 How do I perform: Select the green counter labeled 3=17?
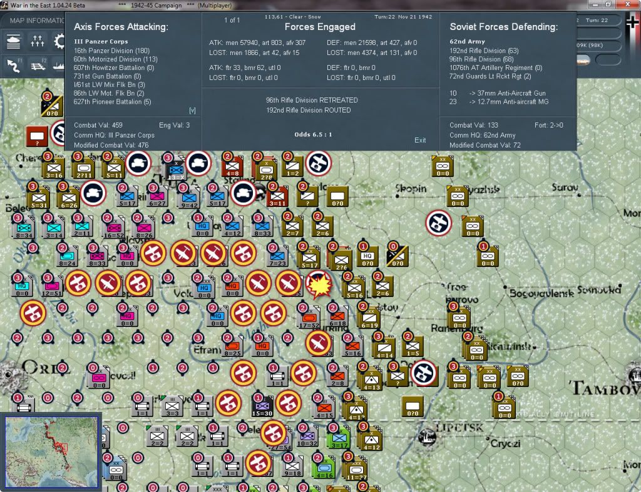339,438
